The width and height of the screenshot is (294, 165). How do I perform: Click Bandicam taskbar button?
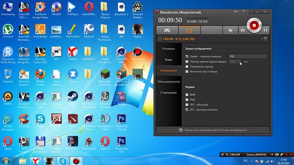point(76,161)
